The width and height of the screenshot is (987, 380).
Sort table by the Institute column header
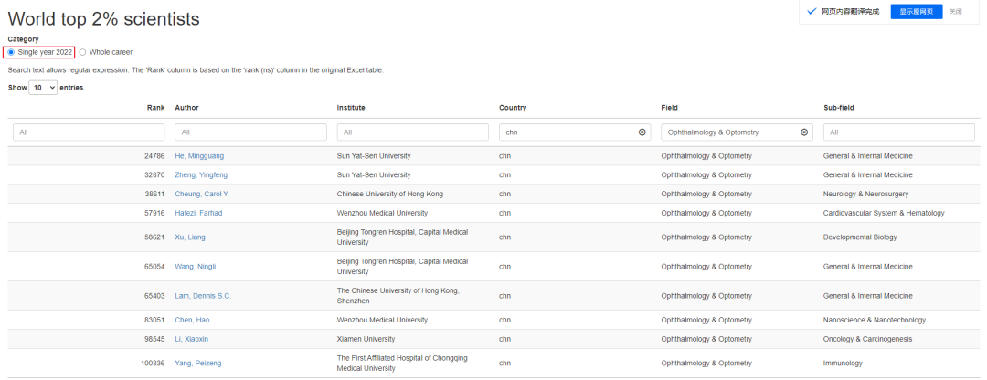click(351, 108)
